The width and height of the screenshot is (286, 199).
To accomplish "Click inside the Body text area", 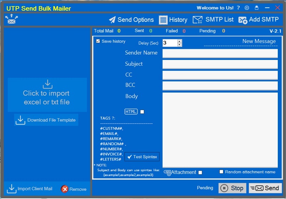I will coord(220,130).
